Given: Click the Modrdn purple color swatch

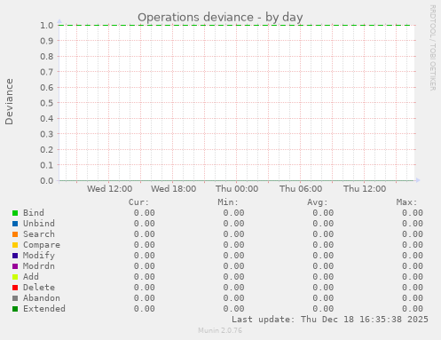Looking at the screenshot, I should (15, 266).
